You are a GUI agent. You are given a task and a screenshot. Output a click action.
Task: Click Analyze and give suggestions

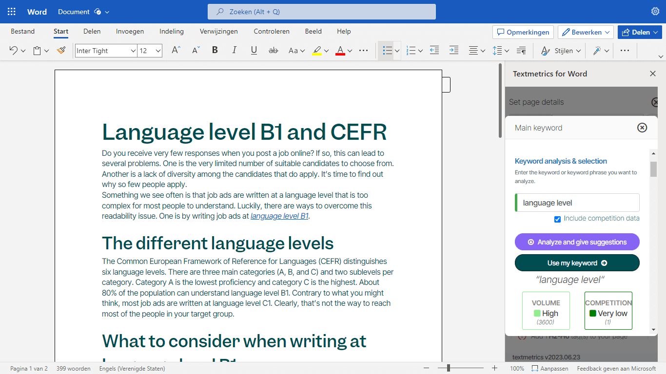[577, 242]
